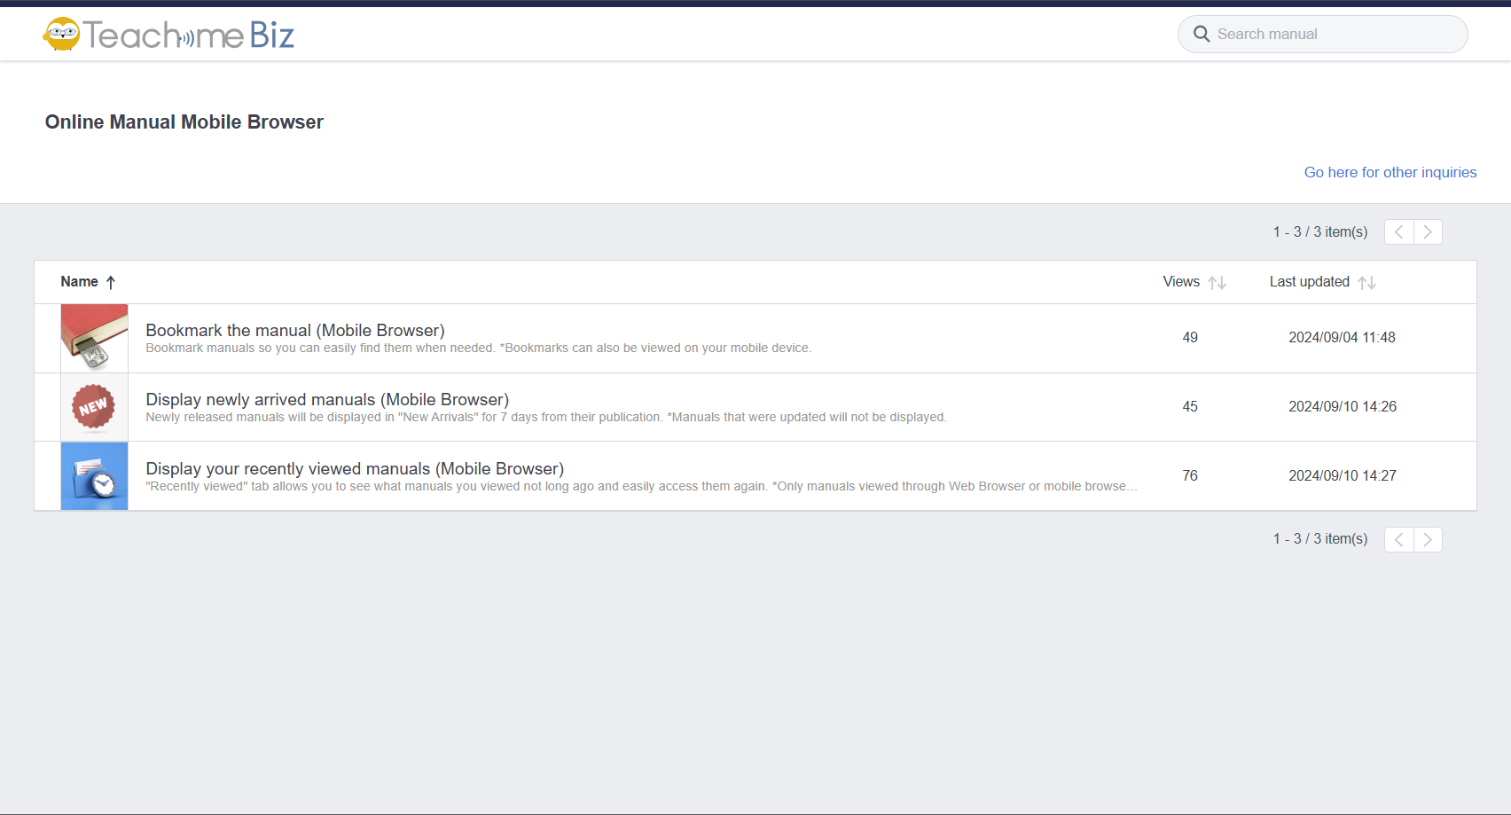Click the search magnifier icon
This screenshot has width=1511, height=815.
pos(1202,34)
